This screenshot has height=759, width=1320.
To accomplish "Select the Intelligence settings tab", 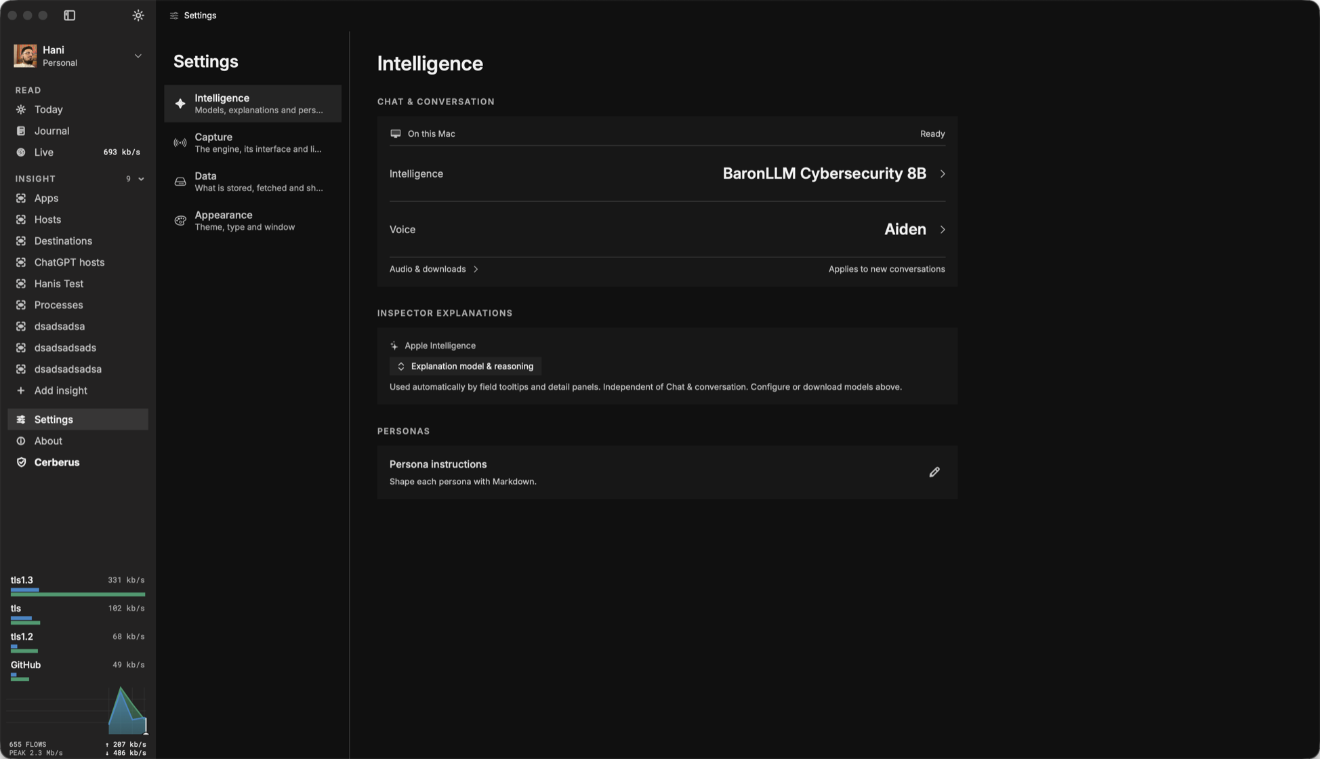I will pos(253,104).
